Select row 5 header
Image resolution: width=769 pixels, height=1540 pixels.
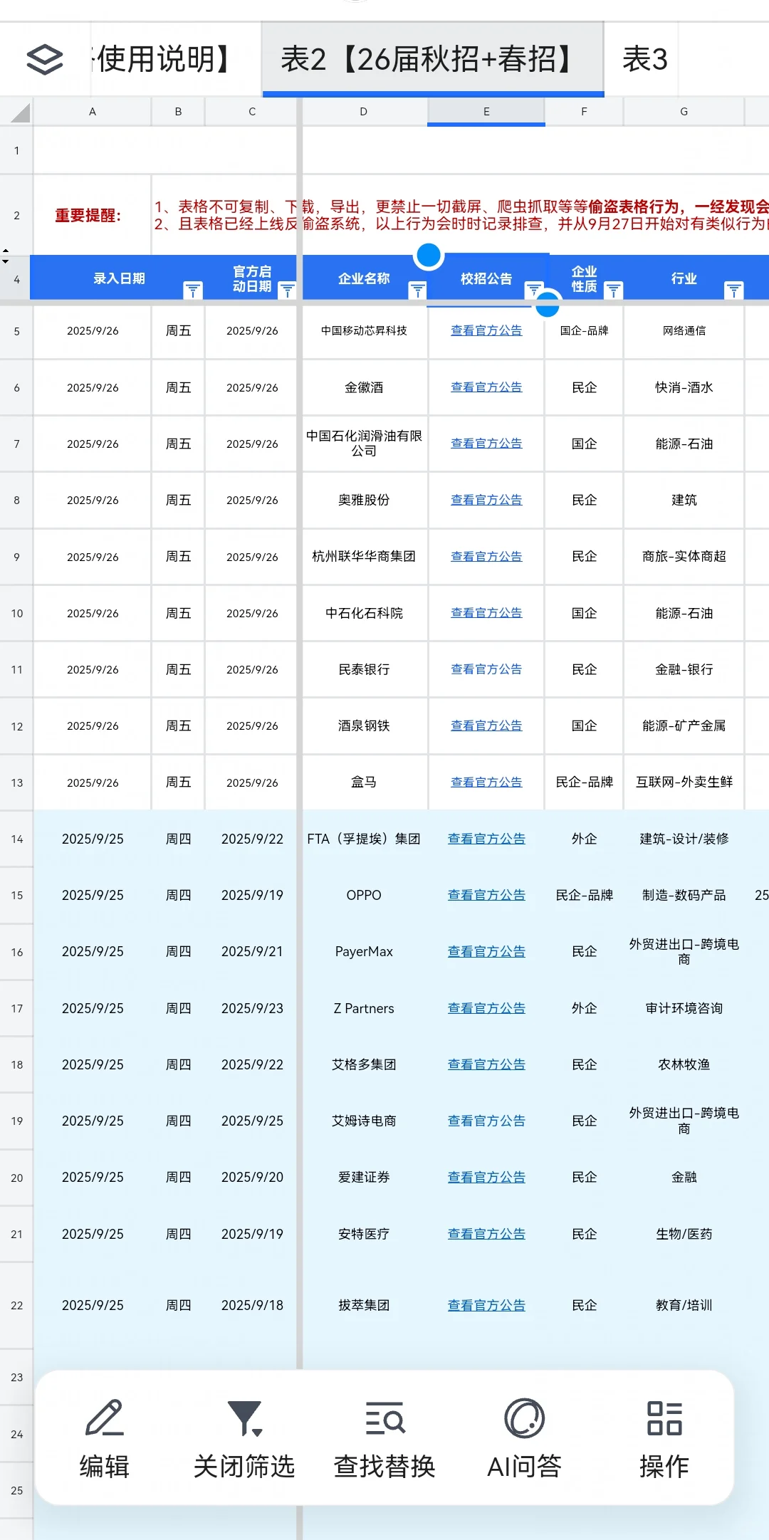click(x=16, y=331)
